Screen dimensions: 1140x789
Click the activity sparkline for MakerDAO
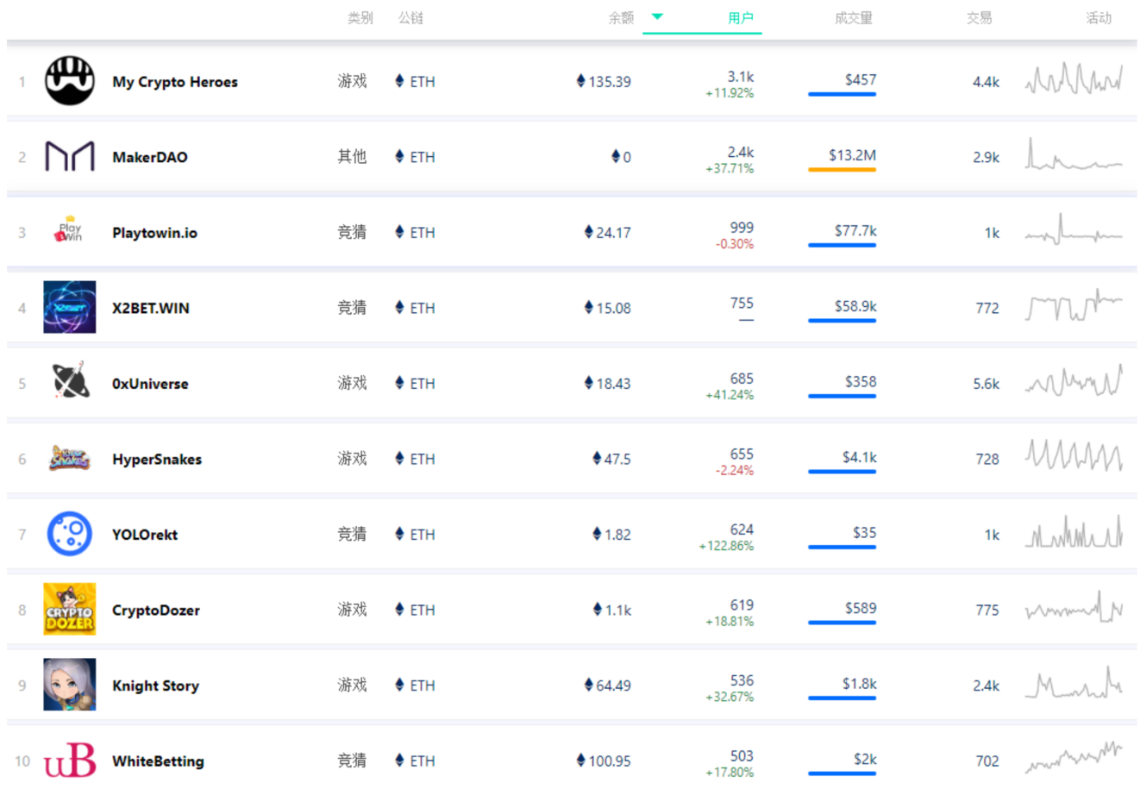1074,155
